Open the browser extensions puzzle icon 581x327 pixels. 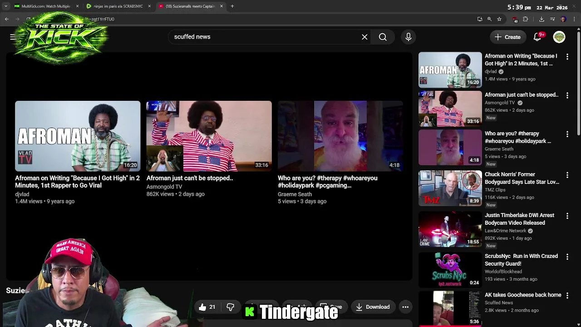pos(526,19)
